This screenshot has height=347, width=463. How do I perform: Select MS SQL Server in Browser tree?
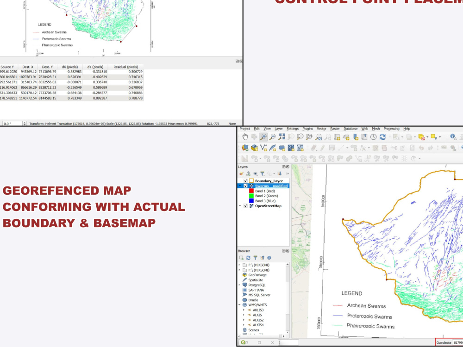[x=259, y=295]
